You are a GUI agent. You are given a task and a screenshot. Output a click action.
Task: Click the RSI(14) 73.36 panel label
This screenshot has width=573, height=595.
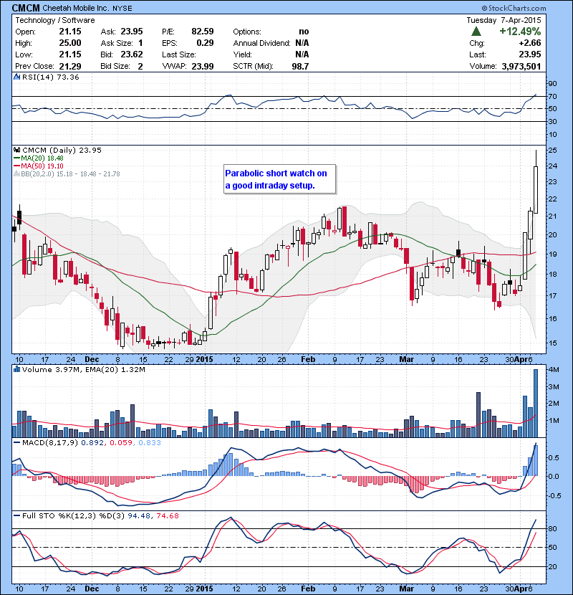point(50,77)
